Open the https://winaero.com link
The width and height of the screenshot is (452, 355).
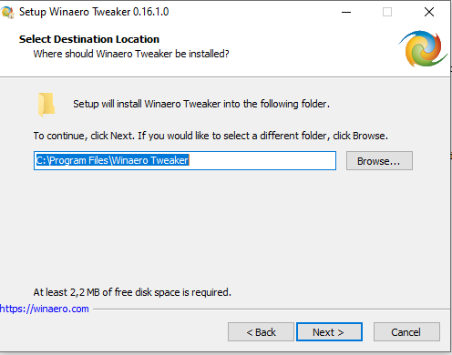(45, 309)
